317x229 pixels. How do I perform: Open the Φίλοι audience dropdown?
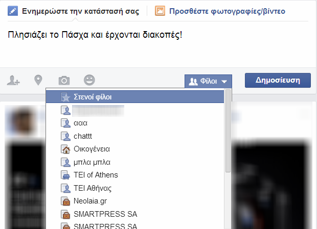coord(208,81)
